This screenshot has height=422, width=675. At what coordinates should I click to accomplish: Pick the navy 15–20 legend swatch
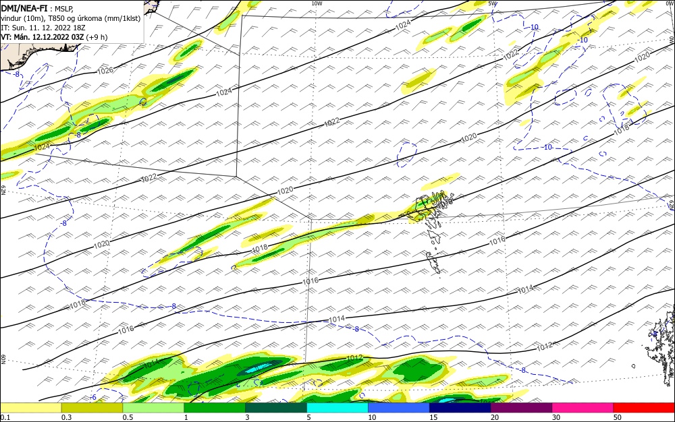click(x=460, y=408)
